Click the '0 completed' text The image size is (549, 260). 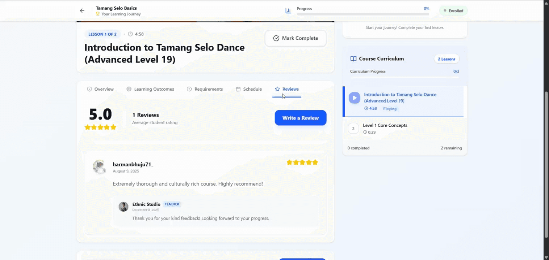tap(359, 148)
